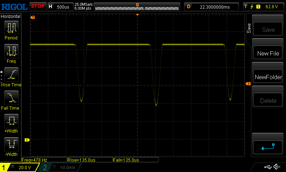The height and width of the screenshot is (172, 286).
Task: Click the Fall=135.0us measurement readout
Action: (136, 160)
